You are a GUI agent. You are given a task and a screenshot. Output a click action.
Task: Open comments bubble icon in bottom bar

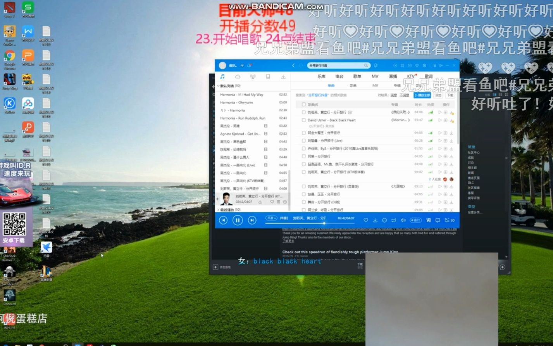point(438,220)
